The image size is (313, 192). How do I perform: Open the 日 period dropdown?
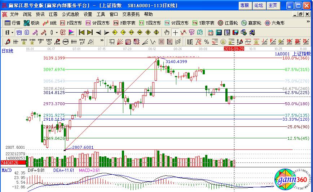9,32
